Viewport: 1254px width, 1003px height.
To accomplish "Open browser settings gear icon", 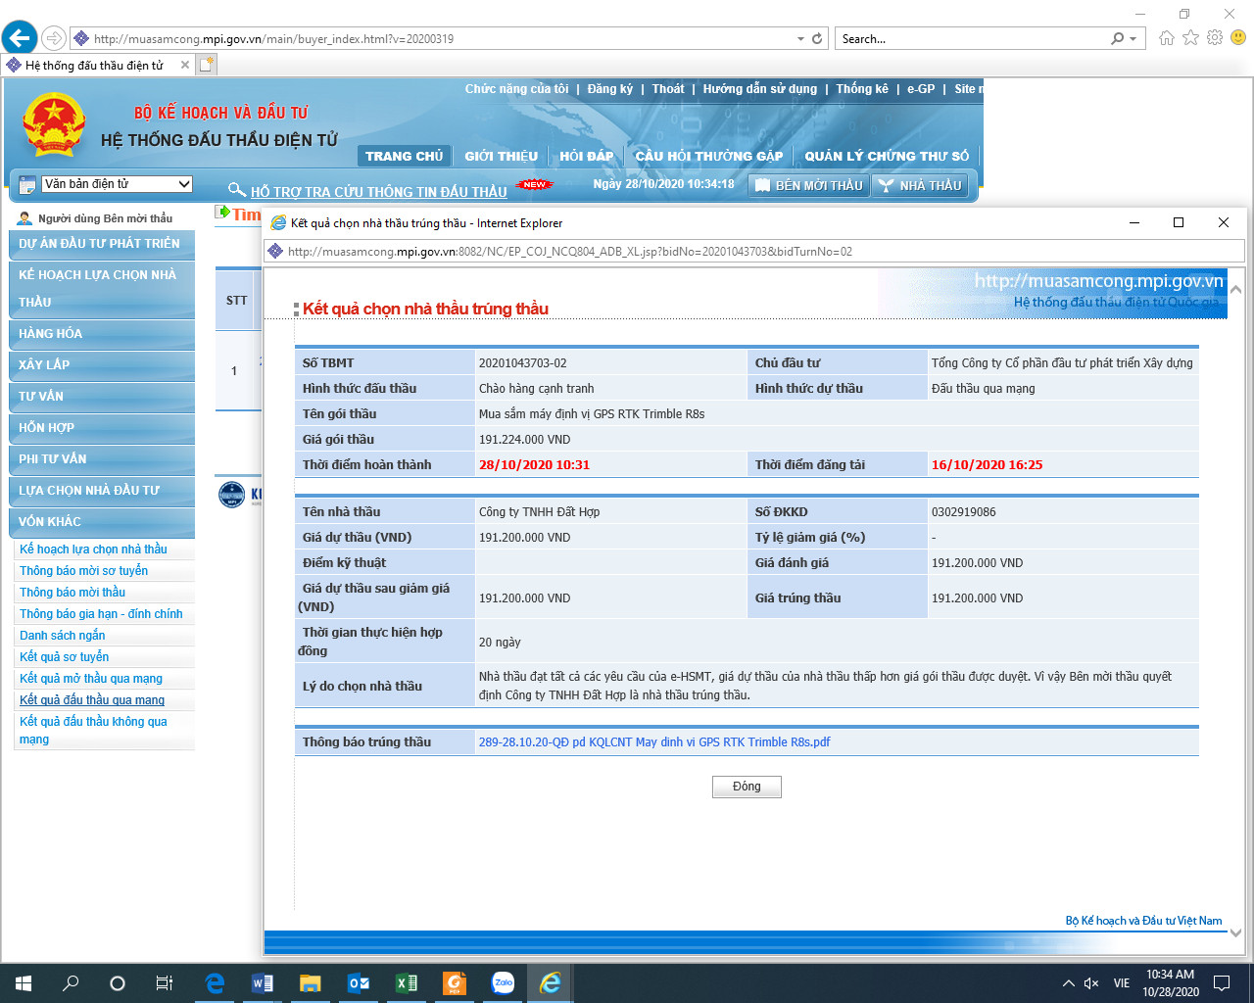I will [x=1215, y=38].
